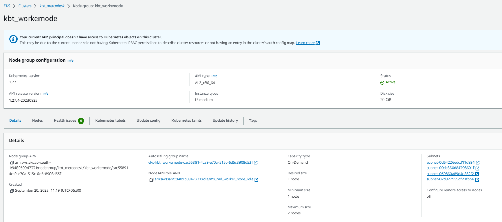Open external link icon next to subnet-0d64226edcd11d894

pyautogui.click(x=478, y=163)
